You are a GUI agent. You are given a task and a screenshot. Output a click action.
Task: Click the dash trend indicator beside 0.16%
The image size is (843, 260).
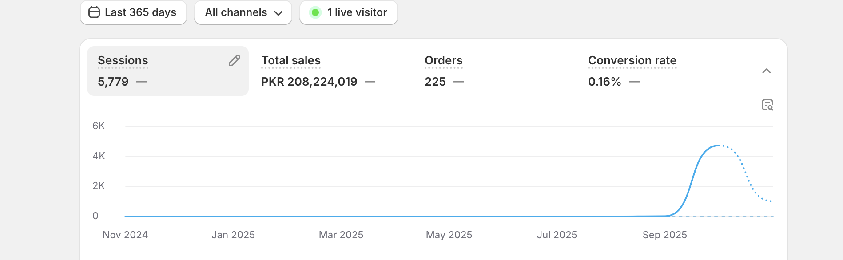click(635, 82)
